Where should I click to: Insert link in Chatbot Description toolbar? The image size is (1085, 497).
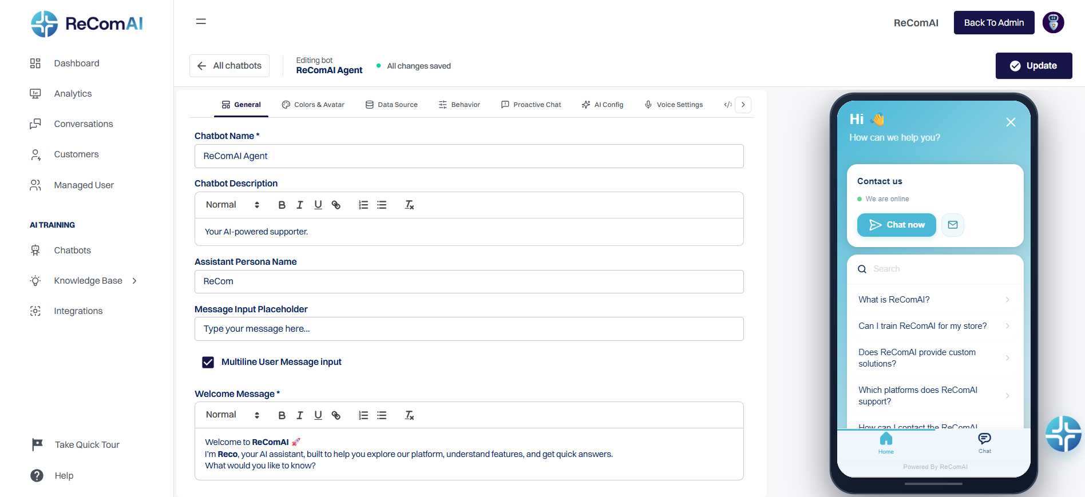pyautogui.click(x=336, y=205)
